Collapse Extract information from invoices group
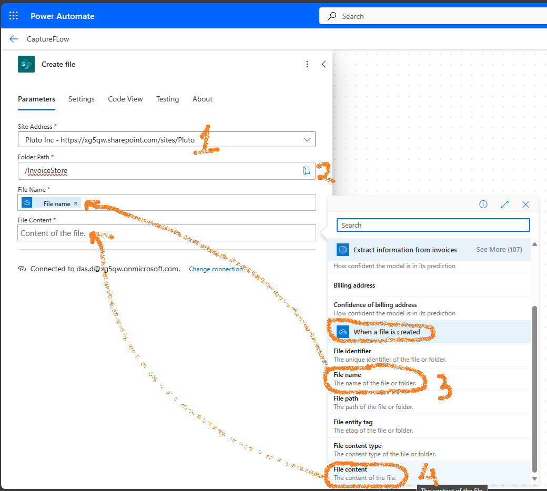Viewport: 547px width, 491px height. coord(429,250)
